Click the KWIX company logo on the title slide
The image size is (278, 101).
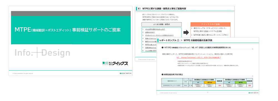(x=115, y=63)
